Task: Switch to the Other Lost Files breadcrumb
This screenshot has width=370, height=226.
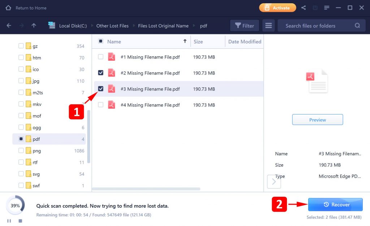Action: pos(112,26)
